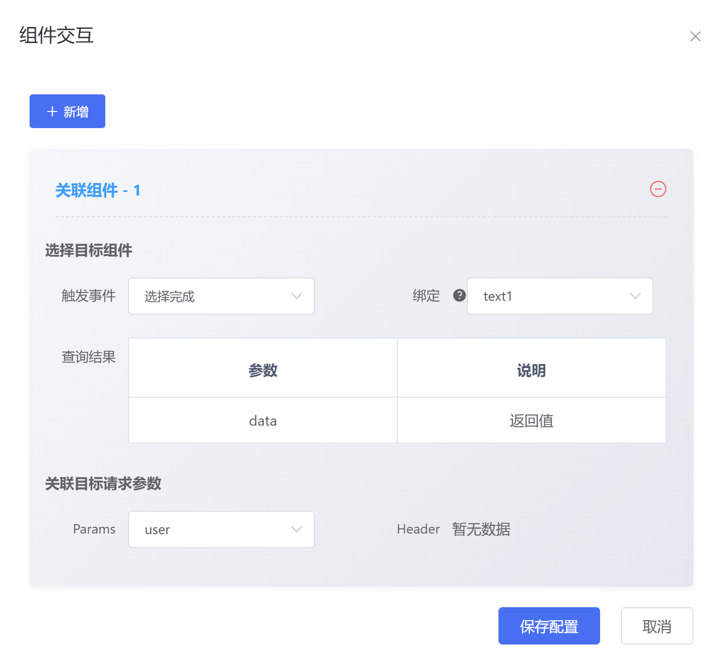This screenshot has height=672, width=722.
Task: Click the help question mark beside 绑定
Action: tap(459, 296)
